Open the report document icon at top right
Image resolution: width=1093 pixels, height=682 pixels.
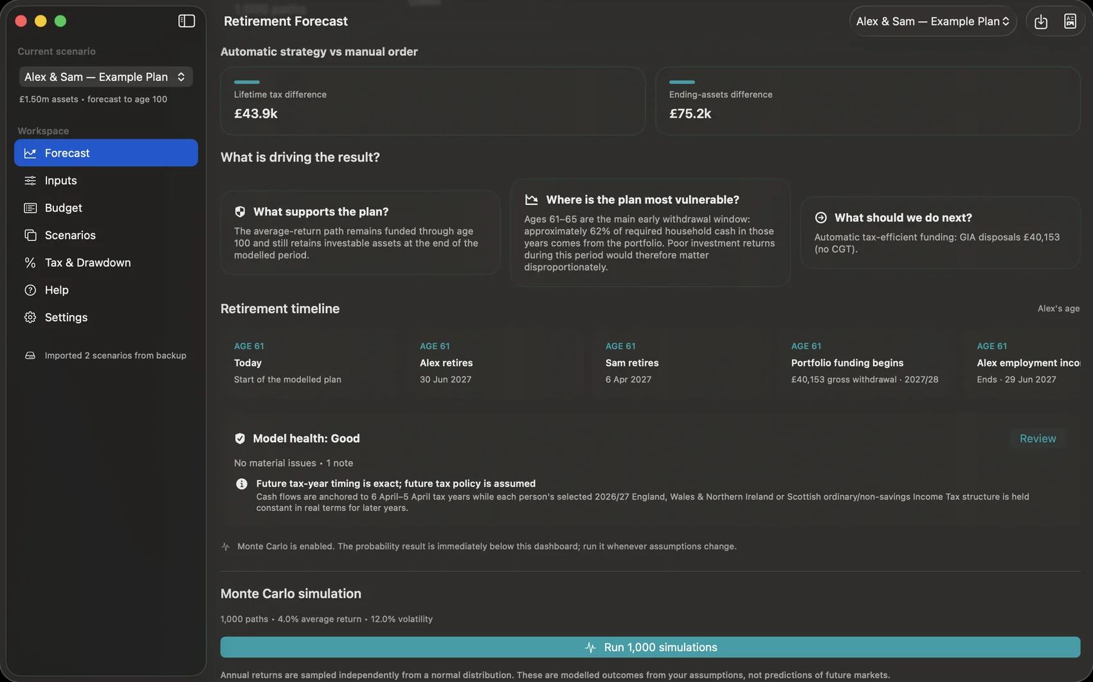point(1070,21)
